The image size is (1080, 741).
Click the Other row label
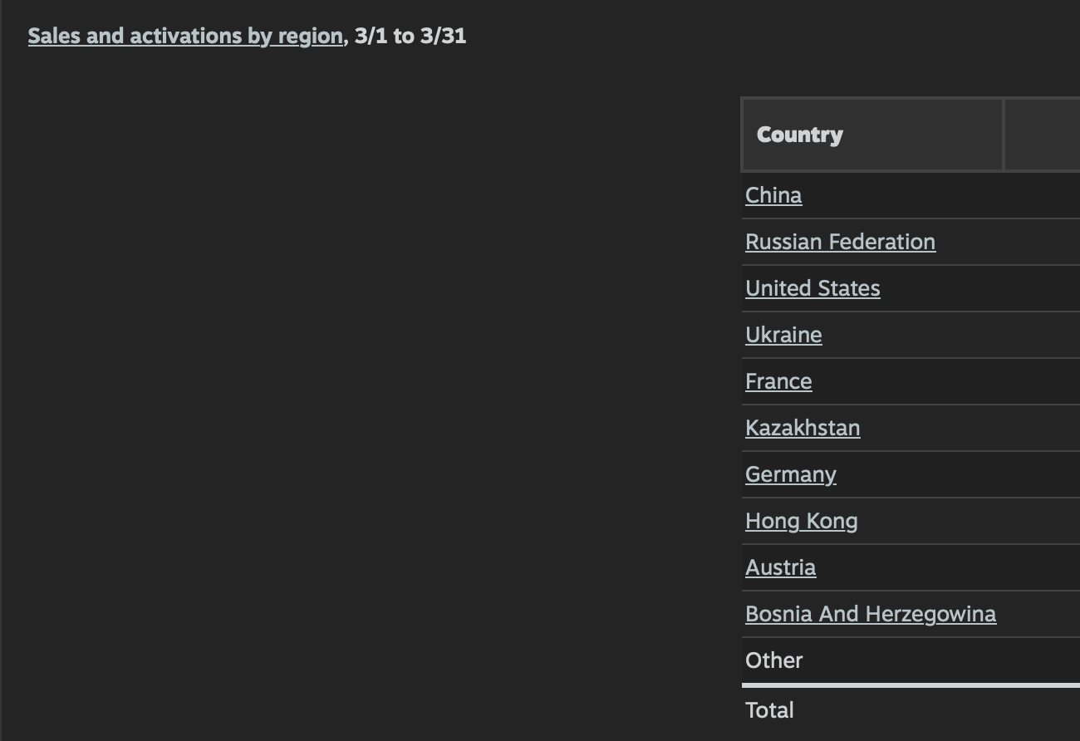pyautogui.click(x=773, y=660)
